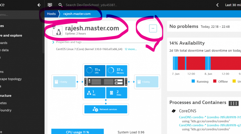Click the 14% Availability heading
Screen dimensions: 241x134
coord(187,43)
